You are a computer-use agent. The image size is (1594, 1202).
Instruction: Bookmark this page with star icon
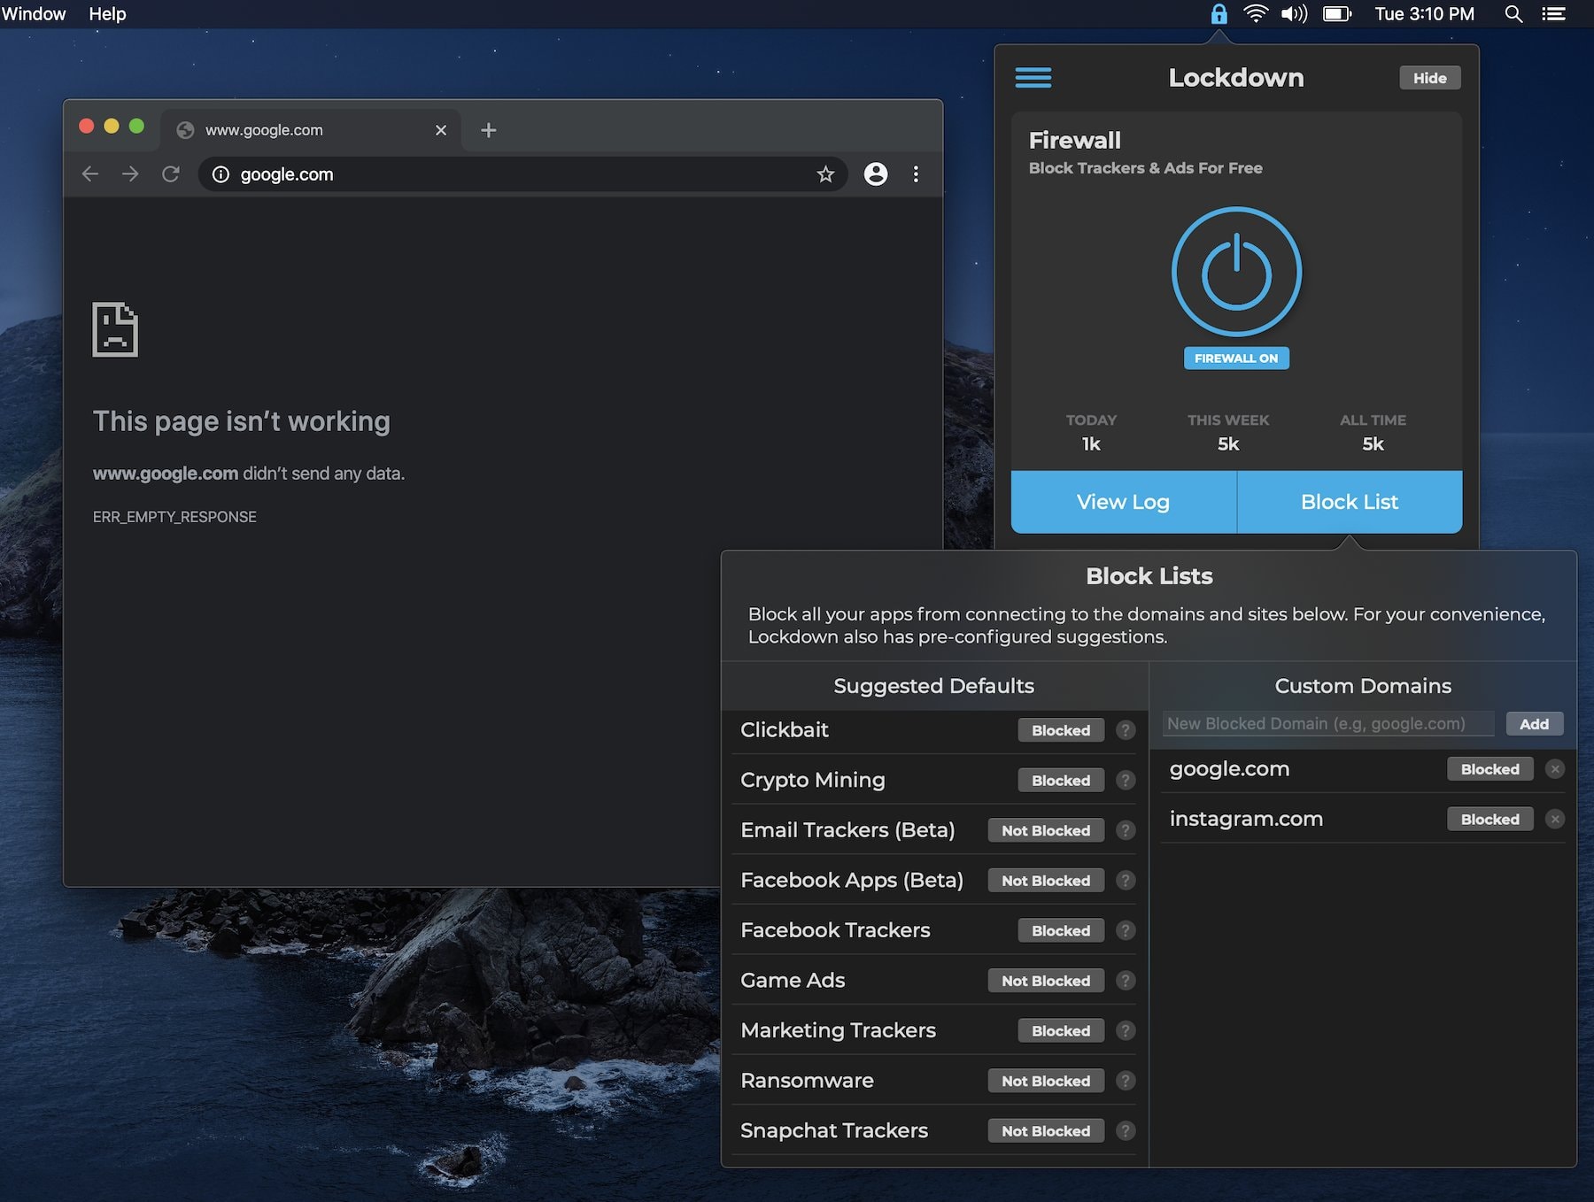825,174
